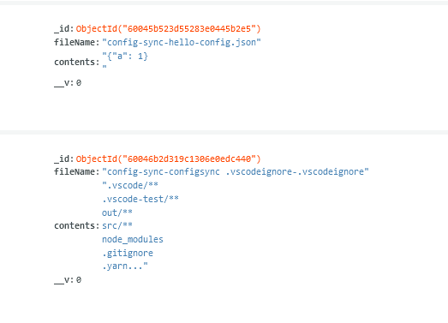Screen dimensions: 448x323
Task: Select the fileName key in first document
Action: pyautogui.click(x=77, y=43)
